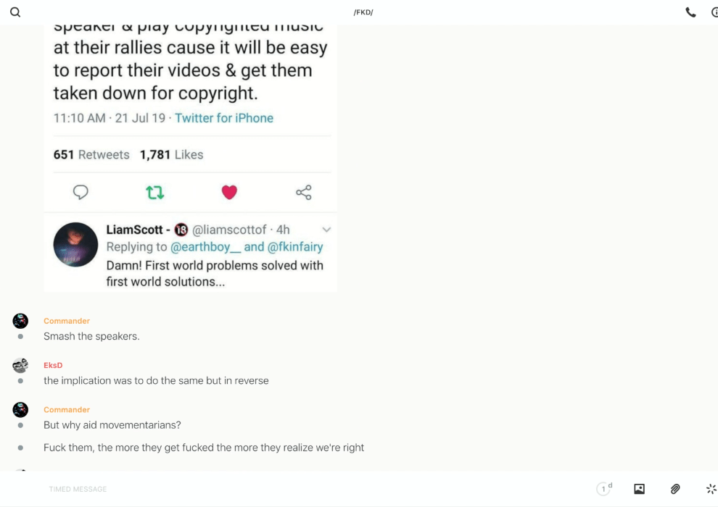Send a ping with the burst icon
This screenshot has height=507, width=718.
[x=711, y=489]
